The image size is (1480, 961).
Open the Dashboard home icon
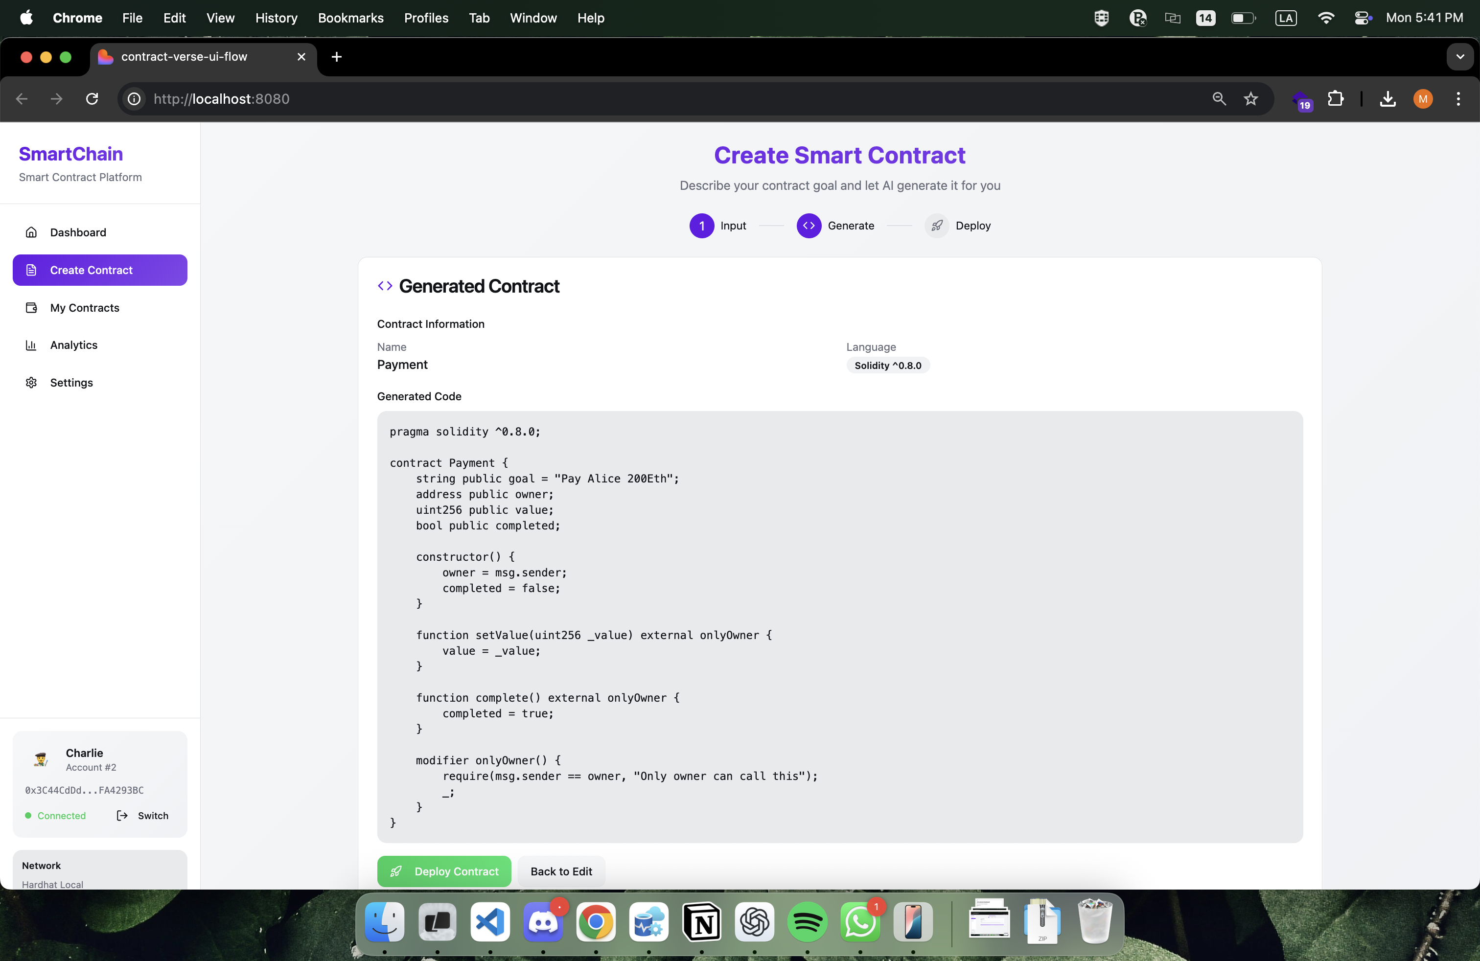31,232
